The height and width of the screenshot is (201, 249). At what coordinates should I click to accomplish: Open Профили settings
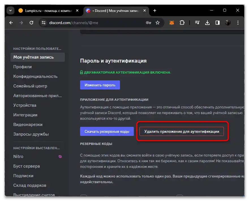(x=37, y=67)
